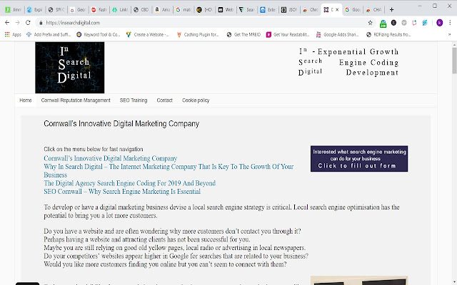Click the Cornwall's Innovative Digital Marketing Company link
This screenshot has width=457, height=285.
point(111,158)
